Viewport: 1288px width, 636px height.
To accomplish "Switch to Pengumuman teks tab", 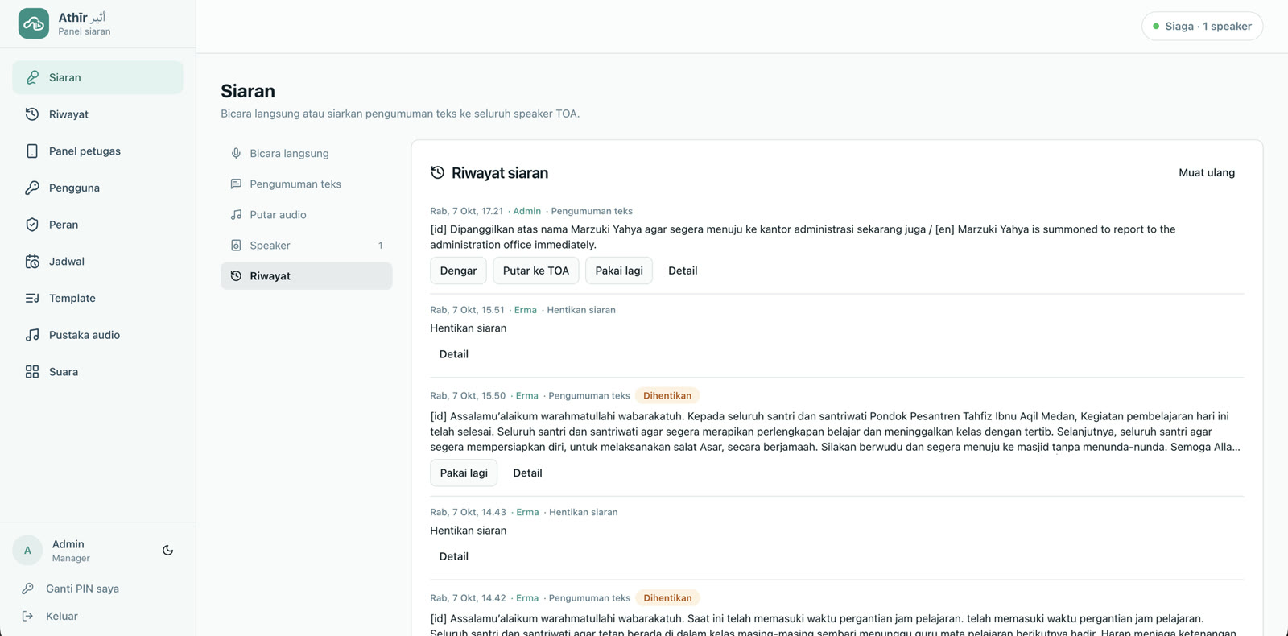I will click(x=307, y=184).
